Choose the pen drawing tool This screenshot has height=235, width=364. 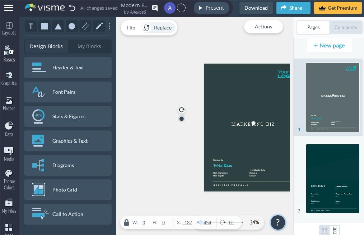click(x=99, y=26)
